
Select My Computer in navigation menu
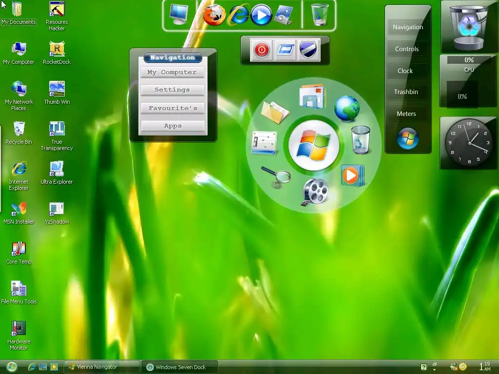[172, 72]
